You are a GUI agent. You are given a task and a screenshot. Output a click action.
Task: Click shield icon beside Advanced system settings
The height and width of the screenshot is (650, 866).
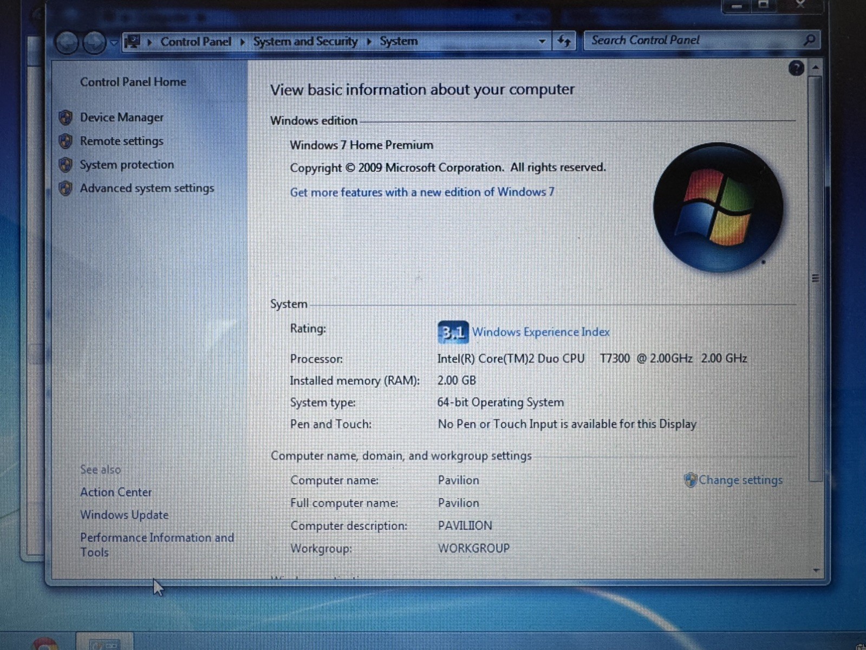click(x=66, y=188)
